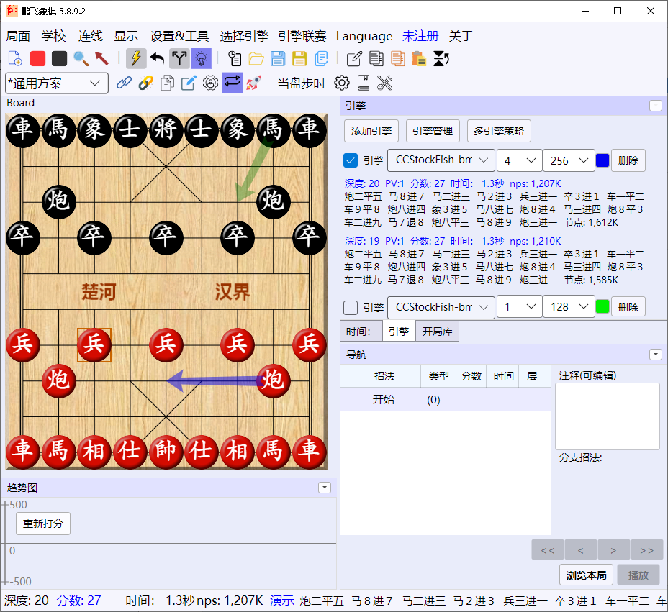Enable the second CCStockFish engine checkbox
This screenshot has width=668, height=612.
350,307
